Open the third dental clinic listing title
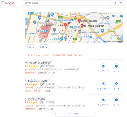This screenshot has height=117, width=127. click(35, 99)
